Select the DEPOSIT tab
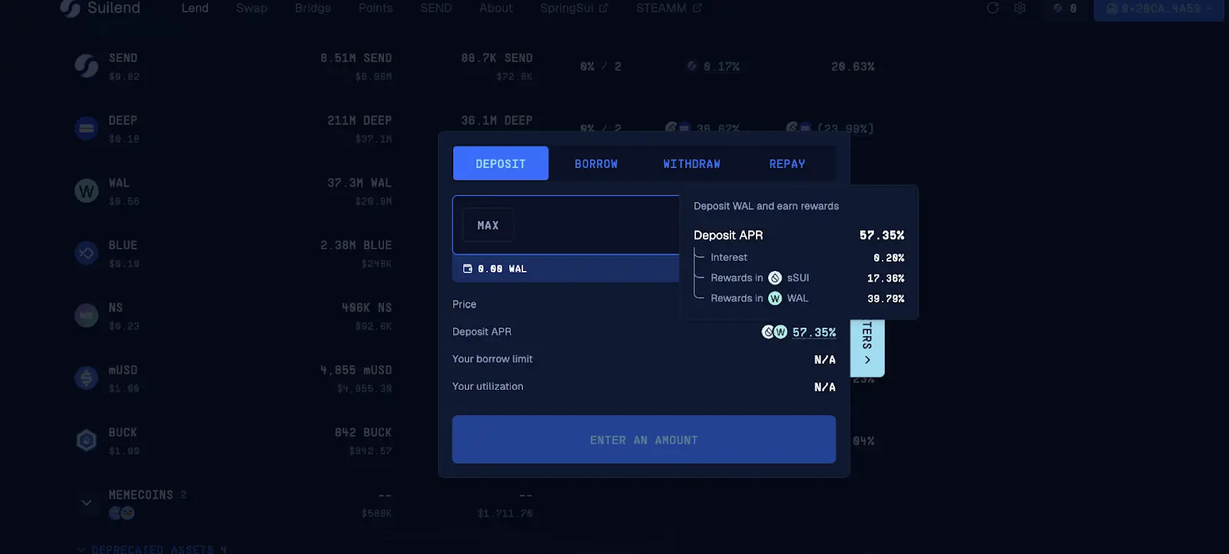Screen dimensions: 1229x554 point(501,163)
